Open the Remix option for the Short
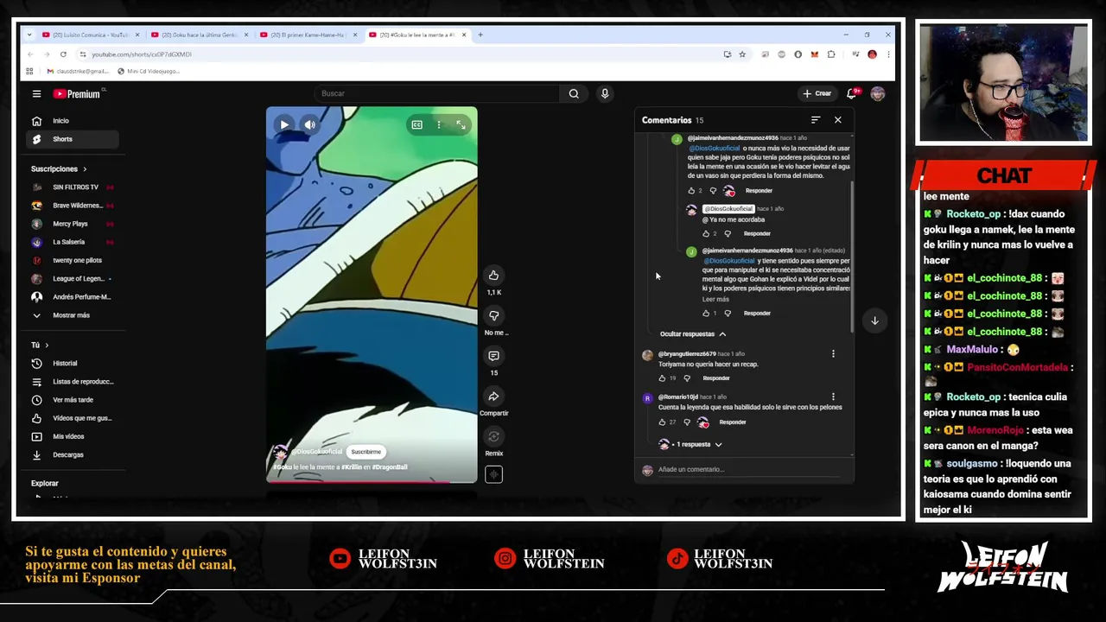The image size is (1106, 622). [x=493, y=436]
